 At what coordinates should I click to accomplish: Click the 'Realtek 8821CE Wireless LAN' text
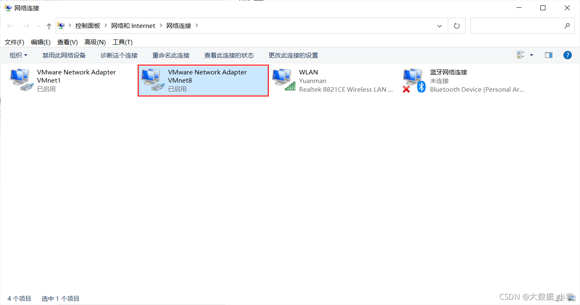(346, 89)
